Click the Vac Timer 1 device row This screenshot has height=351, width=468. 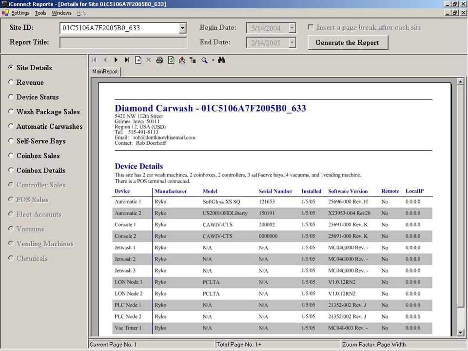click(x=272, y=328)
